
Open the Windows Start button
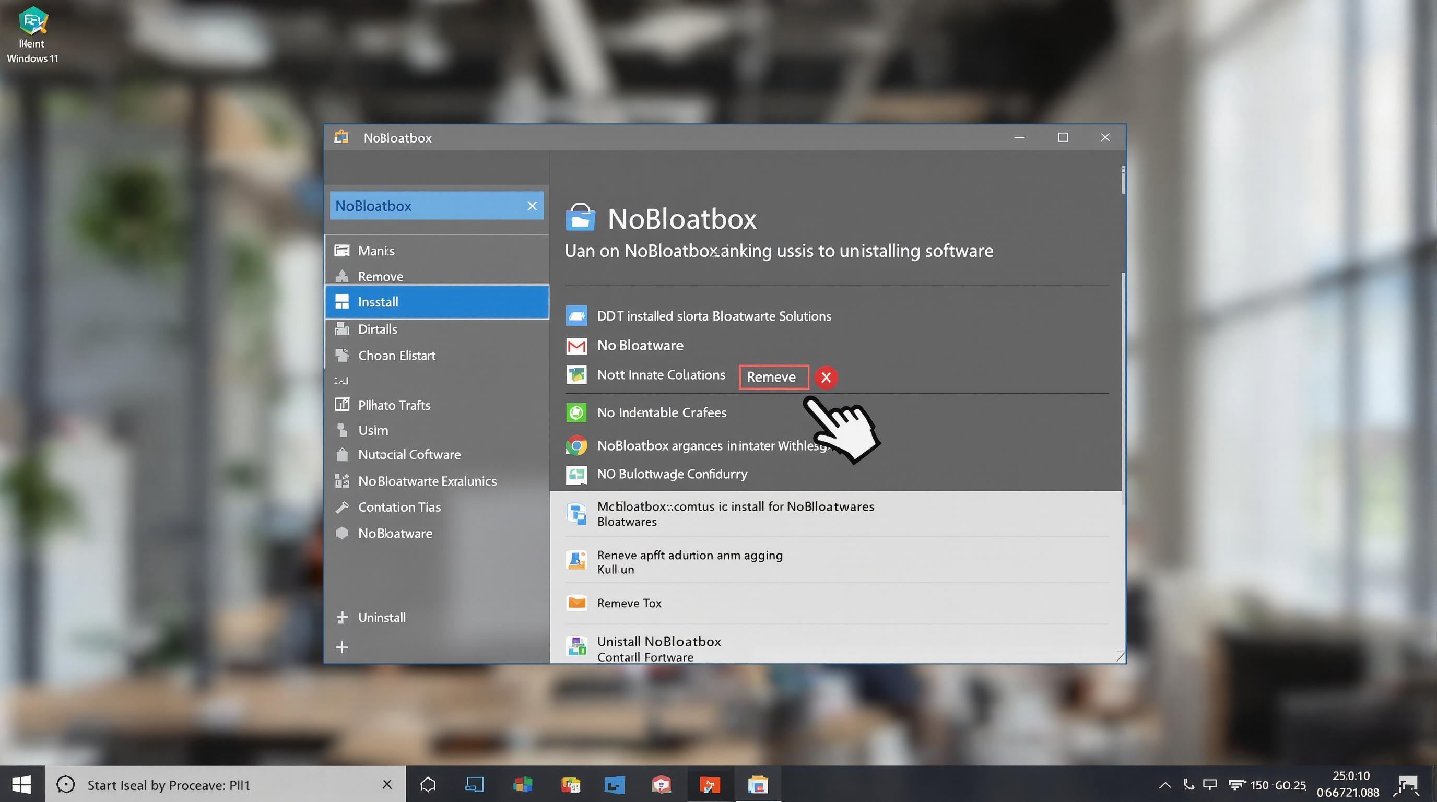pyautogui.click(x=21, y=784)
